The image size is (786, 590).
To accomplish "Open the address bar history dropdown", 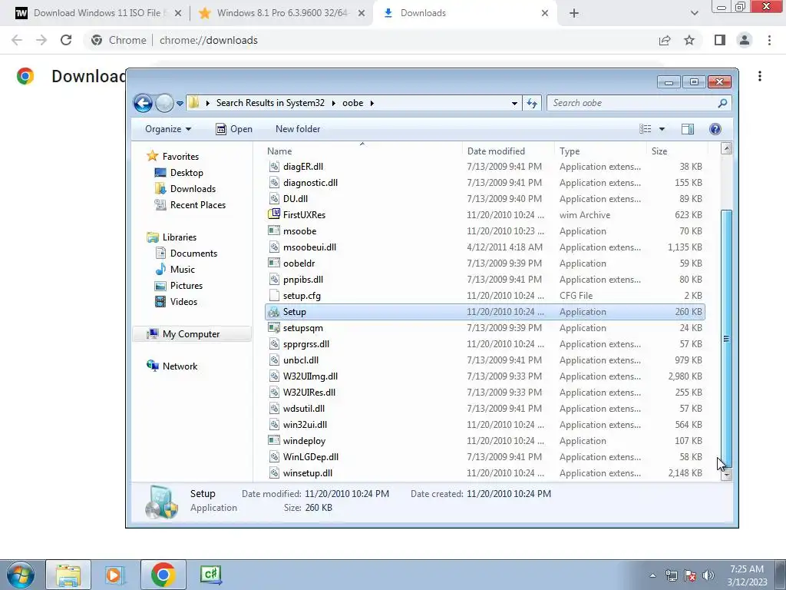I will point(514,104).
